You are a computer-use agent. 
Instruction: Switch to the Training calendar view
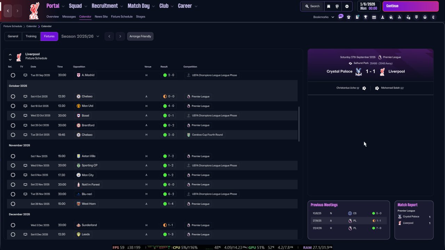31,36
